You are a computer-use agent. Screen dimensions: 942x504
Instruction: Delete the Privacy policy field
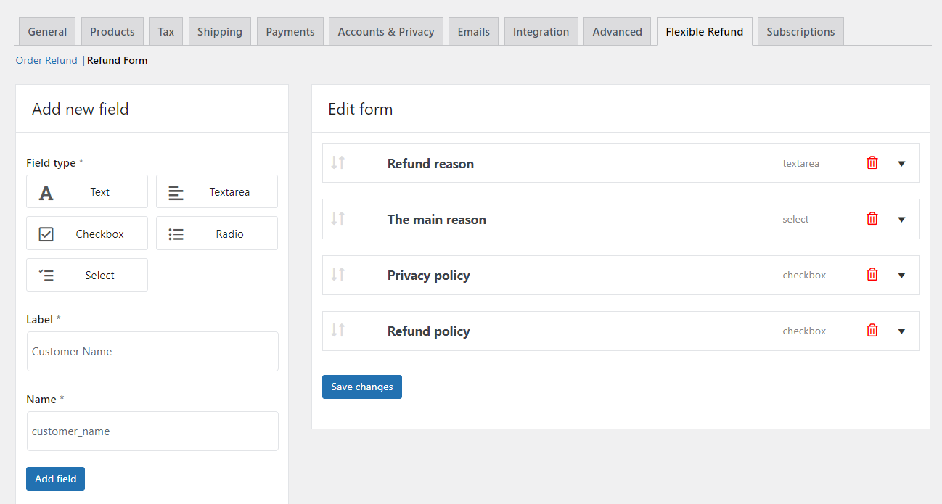point(872,275)
